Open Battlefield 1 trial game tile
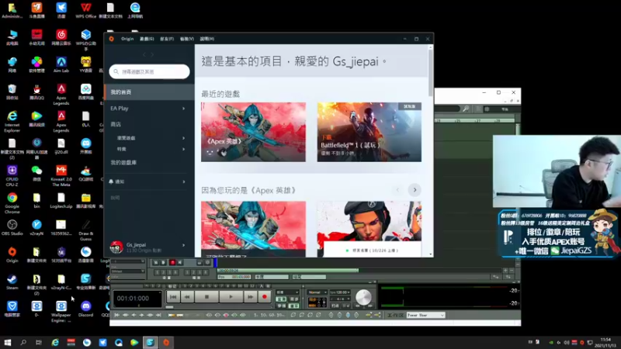This screenshot has width=621, height=349. 369,132
